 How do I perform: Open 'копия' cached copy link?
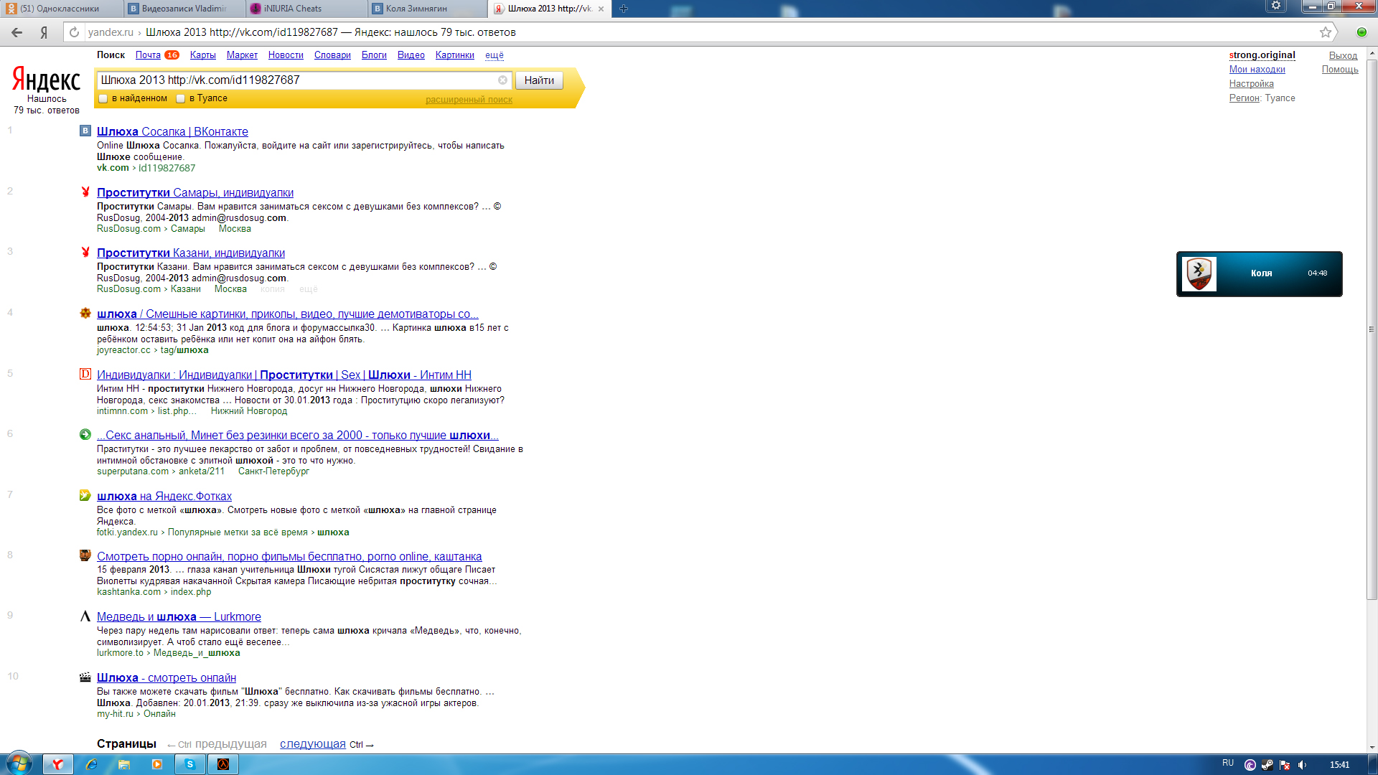272,289
